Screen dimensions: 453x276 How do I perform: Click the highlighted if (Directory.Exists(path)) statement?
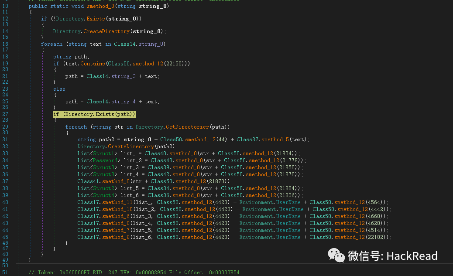pos(94,114)
